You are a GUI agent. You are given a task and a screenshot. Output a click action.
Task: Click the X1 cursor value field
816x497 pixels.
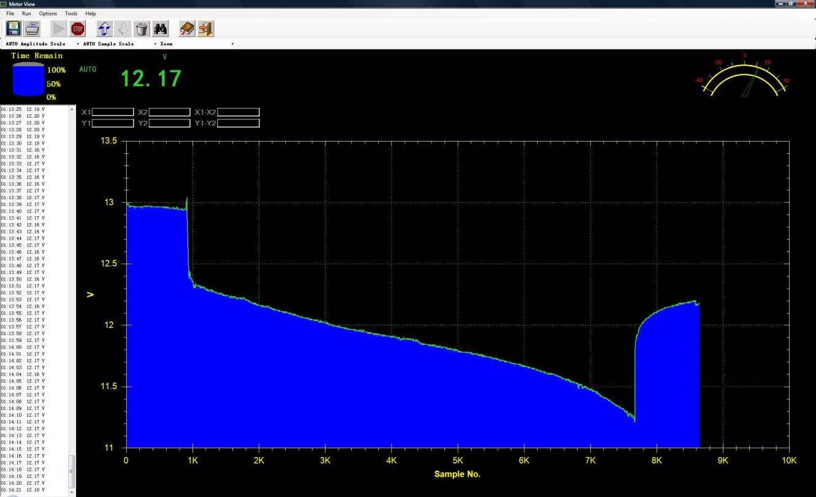click(x=113, y=112)
